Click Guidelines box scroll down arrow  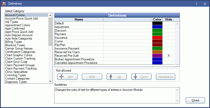177,101
